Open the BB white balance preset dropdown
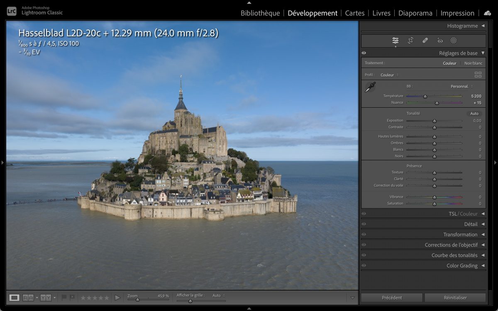 coord(461,86)
